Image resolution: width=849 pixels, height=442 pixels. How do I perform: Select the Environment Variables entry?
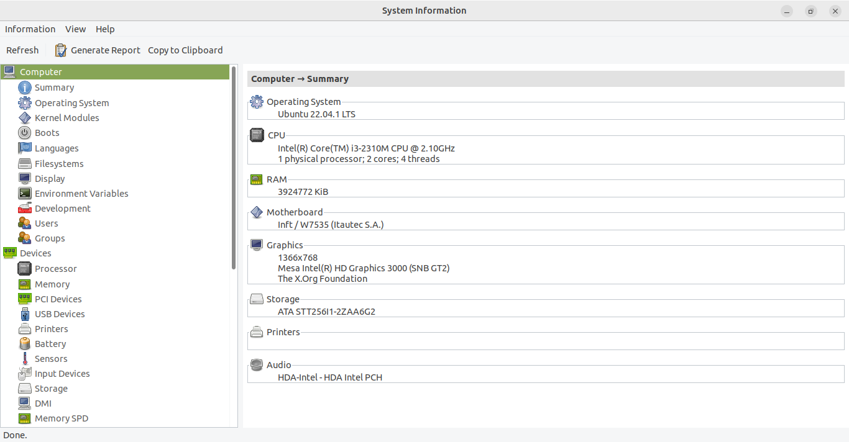(x=81, y=194)
